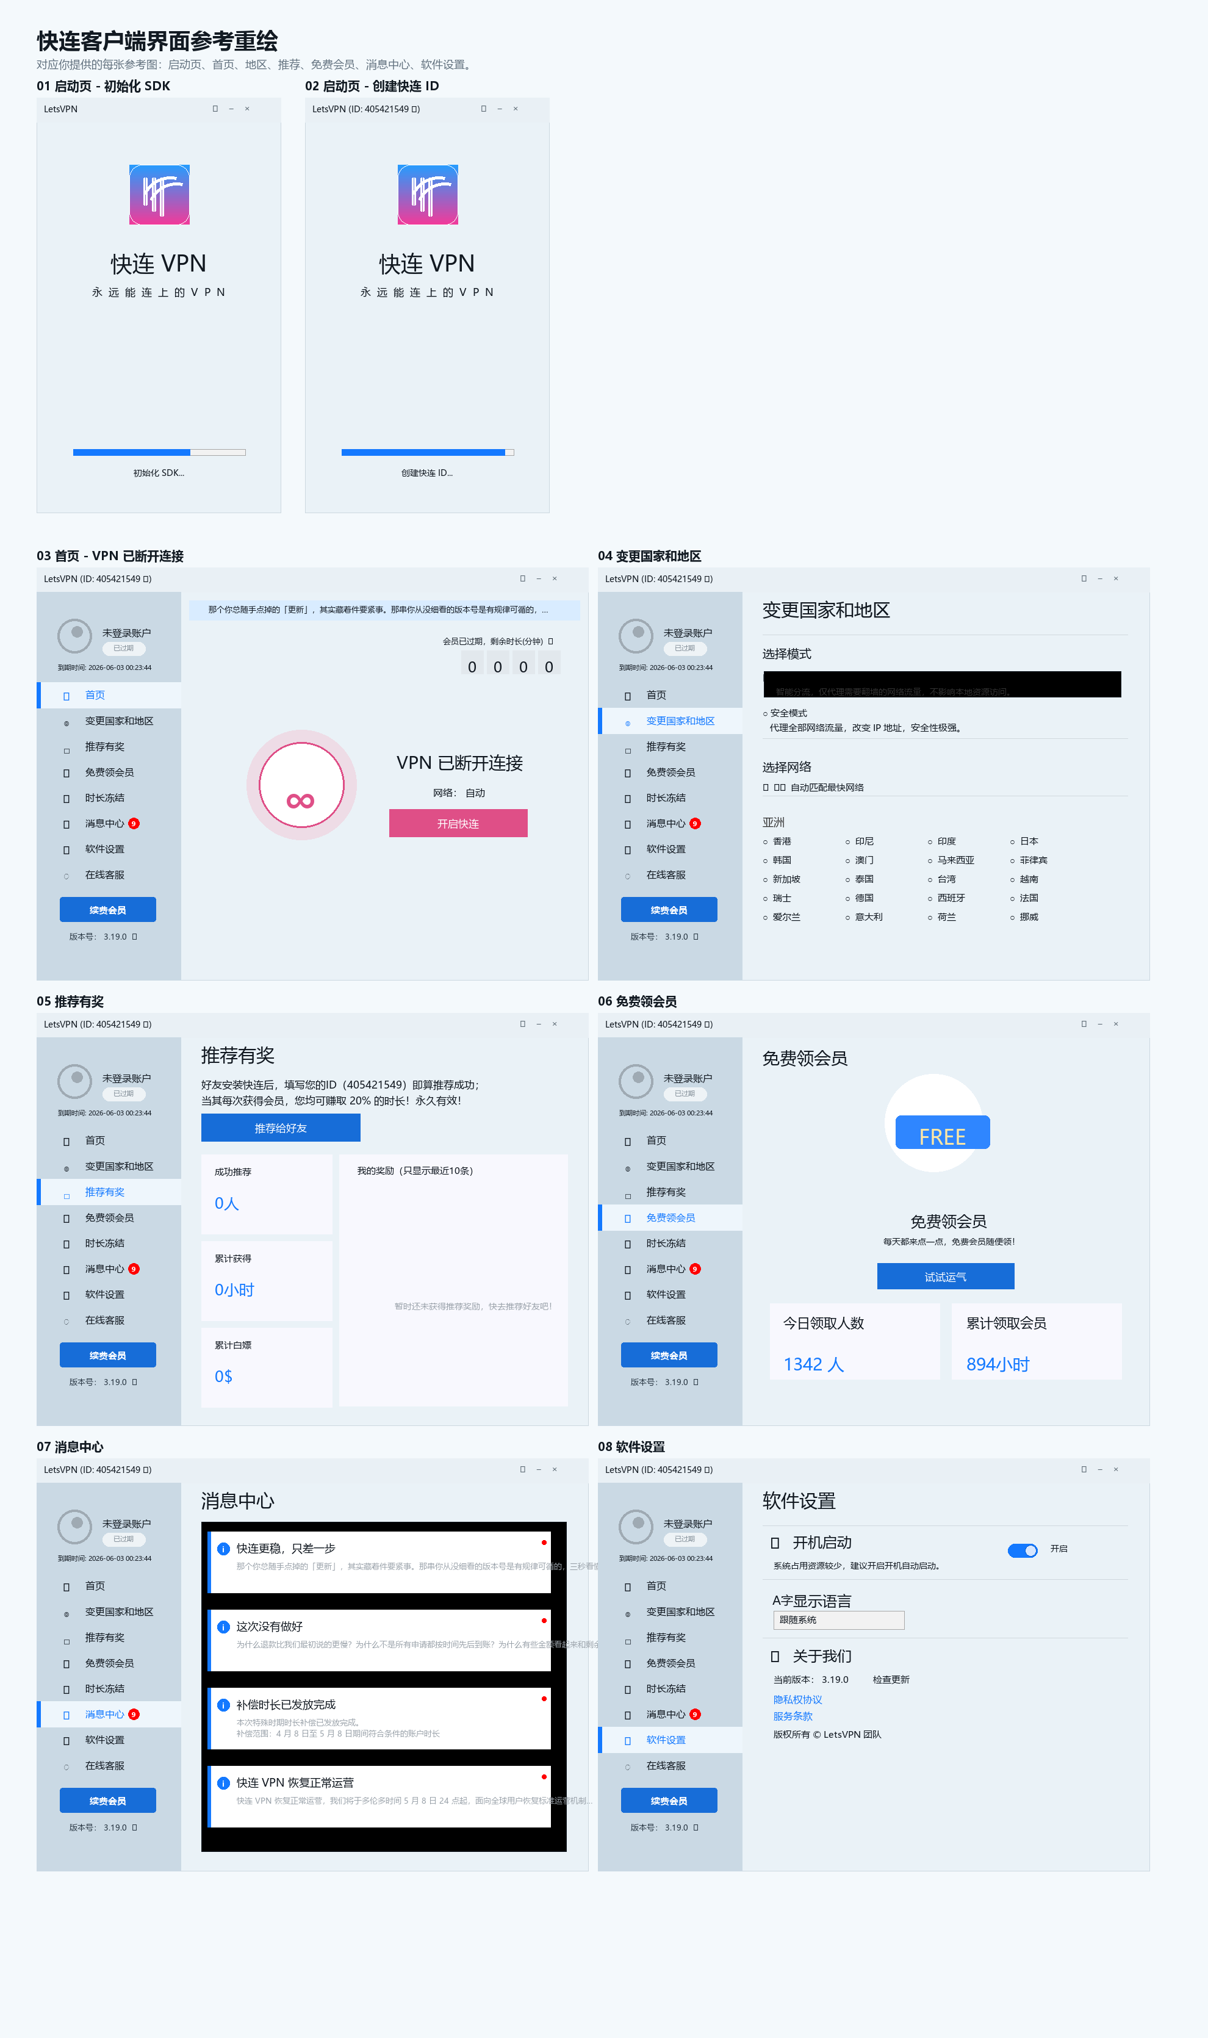Screen dimensions: 1208x2038
Task: Open 消息中心 in panel 07 sidebar
Action: pyautogui.click(x=109, y=1714)
